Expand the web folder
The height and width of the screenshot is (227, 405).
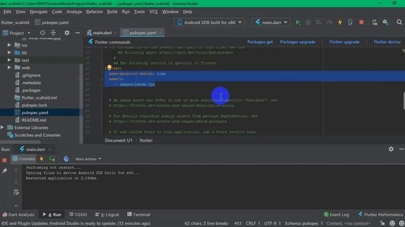(x=9, y=67)
